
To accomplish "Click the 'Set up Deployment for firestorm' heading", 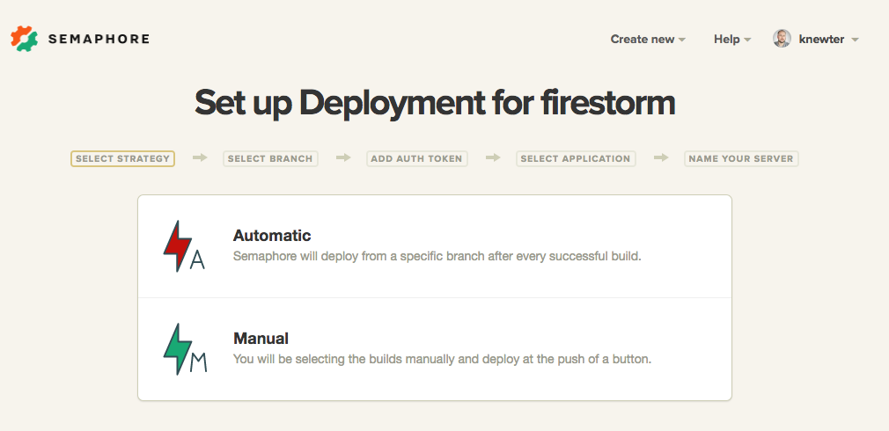I will point(435,103).
